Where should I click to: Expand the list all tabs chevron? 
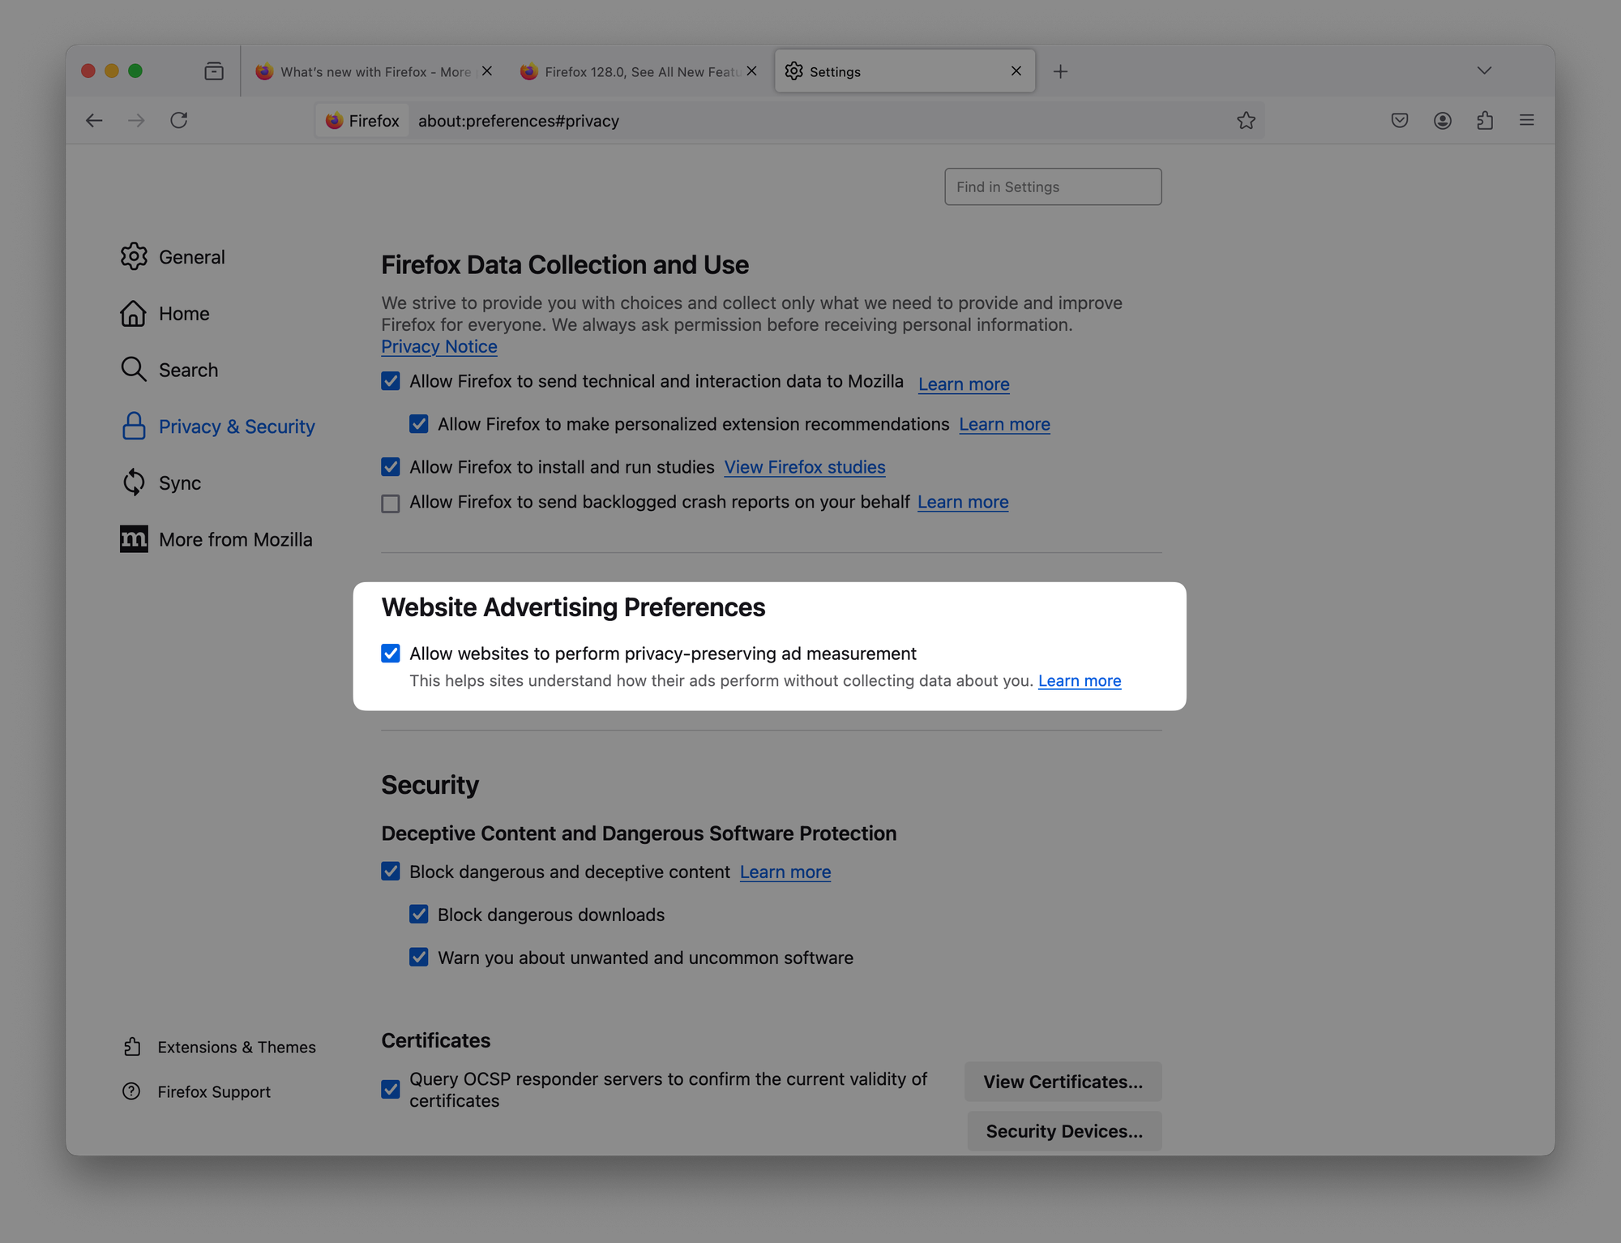click(1484, 71)
